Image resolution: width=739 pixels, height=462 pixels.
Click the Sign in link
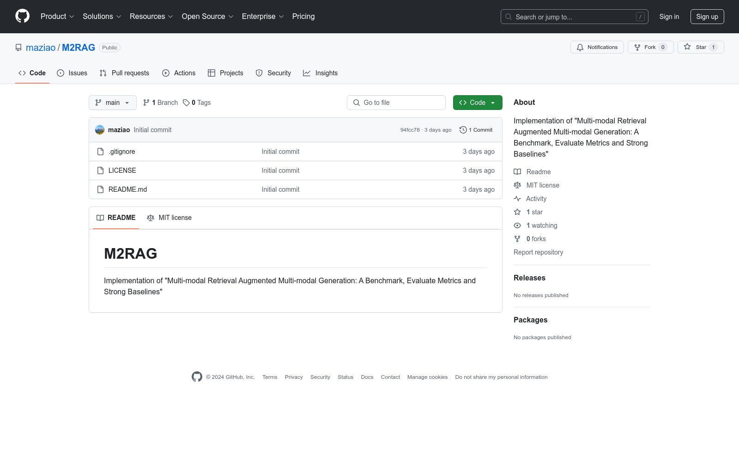669,17
